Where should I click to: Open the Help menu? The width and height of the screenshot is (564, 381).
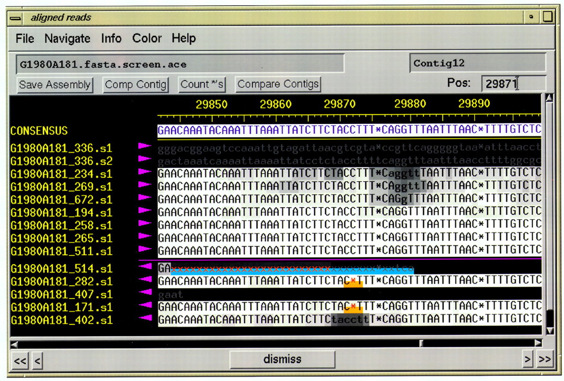(183, 38)
